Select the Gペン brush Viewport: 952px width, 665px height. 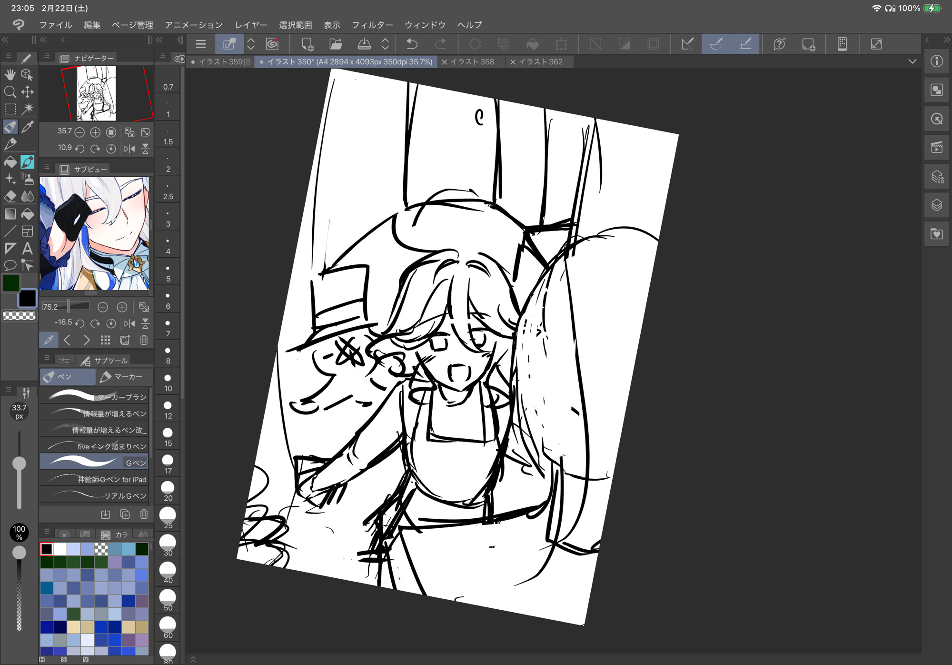point(94,463)
